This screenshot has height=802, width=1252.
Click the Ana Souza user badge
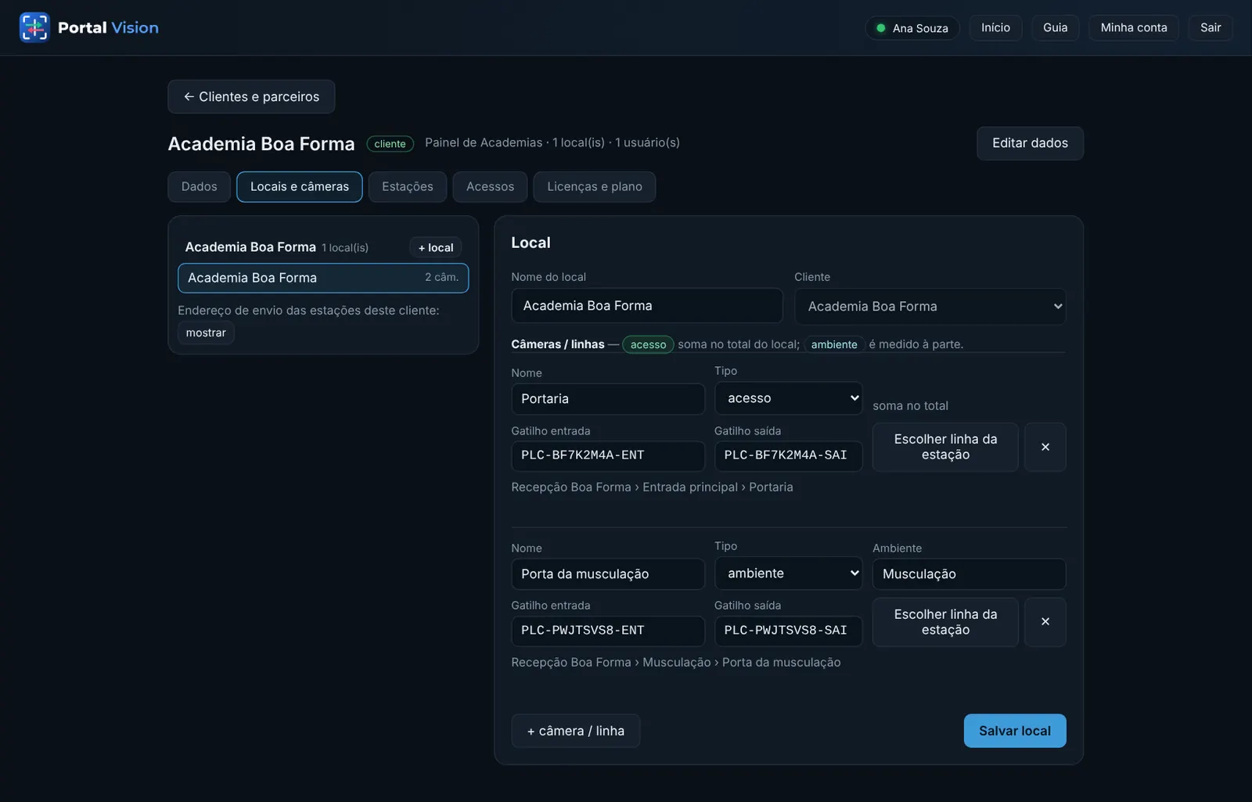tap(912, 28)
